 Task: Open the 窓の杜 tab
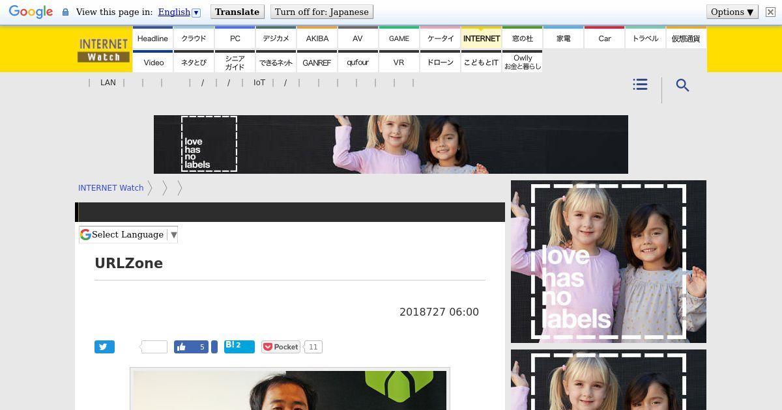(x=522, y=38)
